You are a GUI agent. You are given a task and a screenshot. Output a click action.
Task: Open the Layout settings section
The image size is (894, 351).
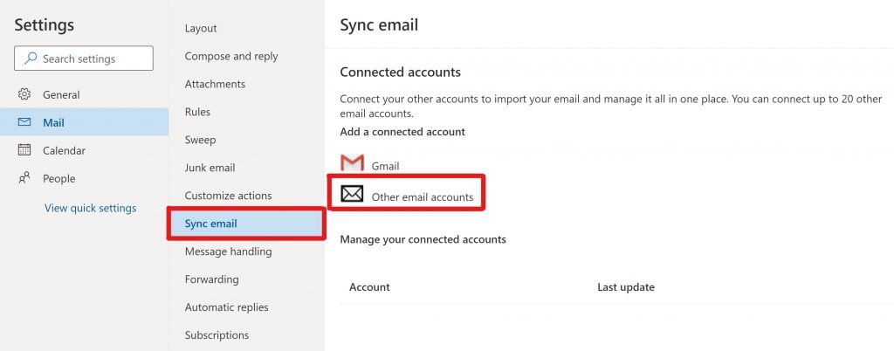point(201,28)
